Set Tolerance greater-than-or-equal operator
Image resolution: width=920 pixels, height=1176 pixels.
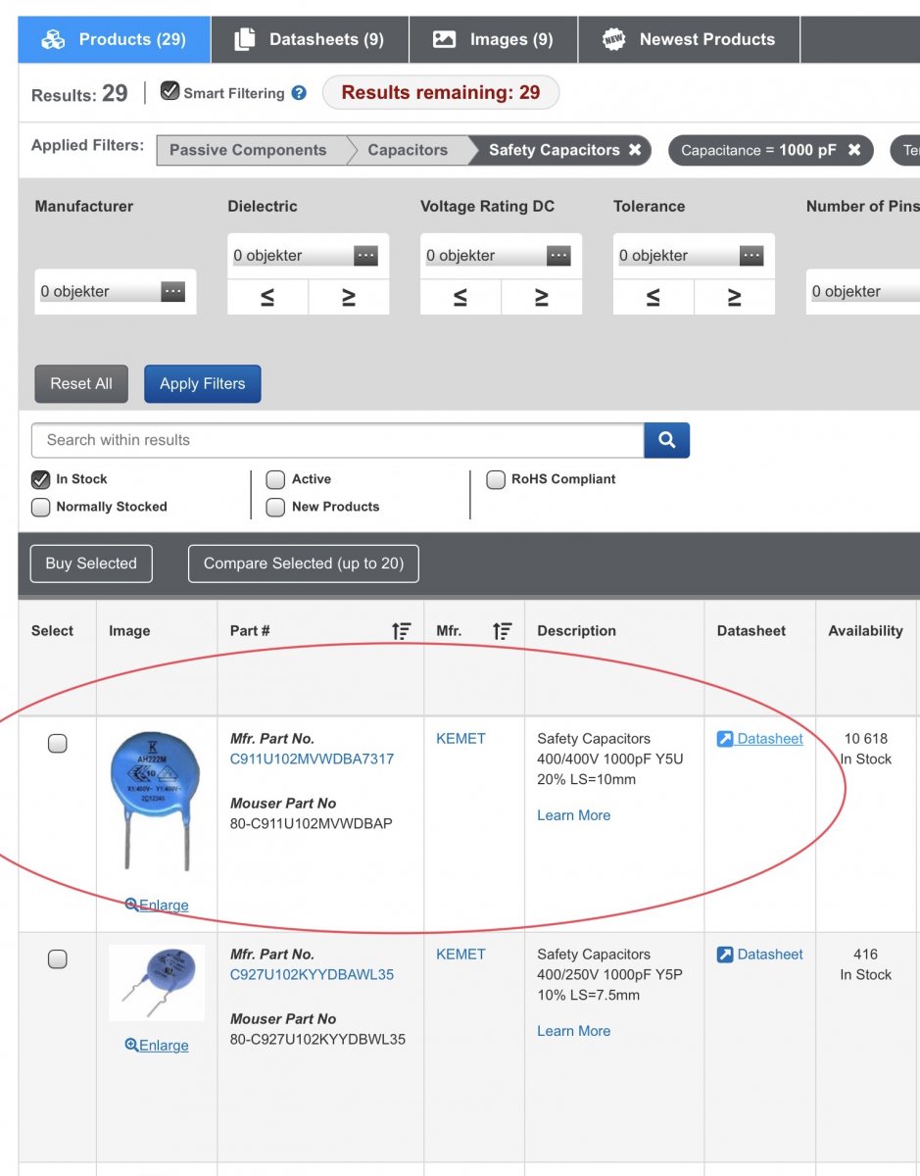(735, 297)
